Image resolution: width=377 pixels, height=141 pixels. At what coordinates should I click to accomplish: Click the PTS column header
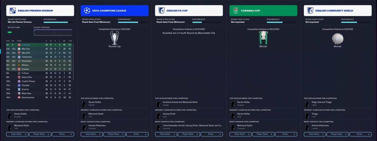coord(70,41)
